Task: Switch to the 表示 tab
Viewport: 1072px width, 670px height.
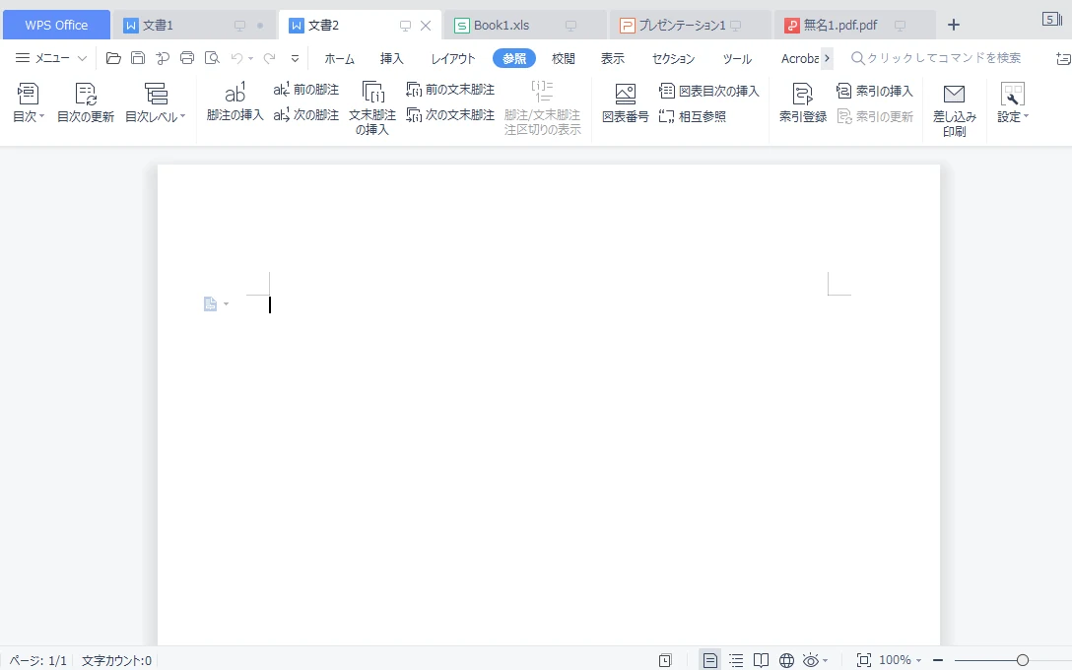Action: point(613,59)
